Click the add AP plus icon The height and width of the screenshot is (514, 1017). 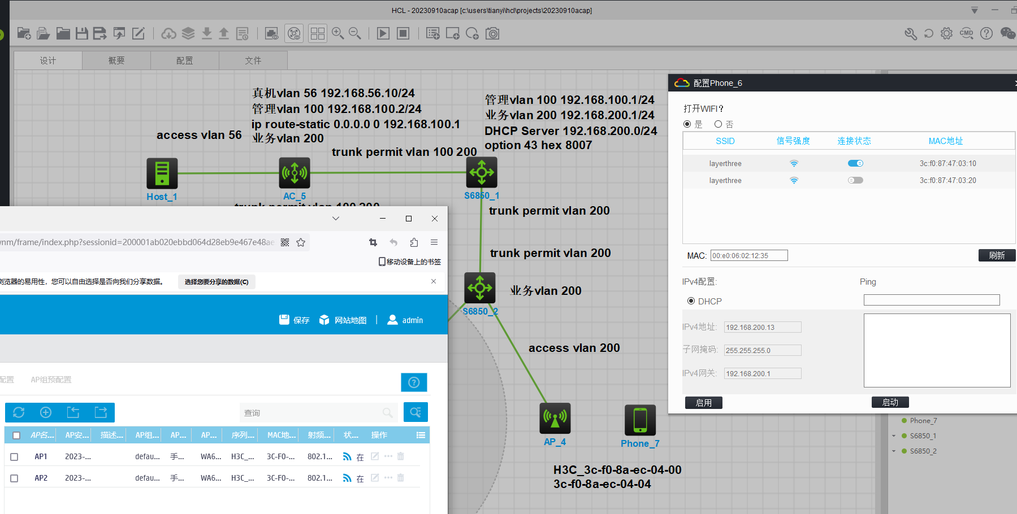pos(46,412)
